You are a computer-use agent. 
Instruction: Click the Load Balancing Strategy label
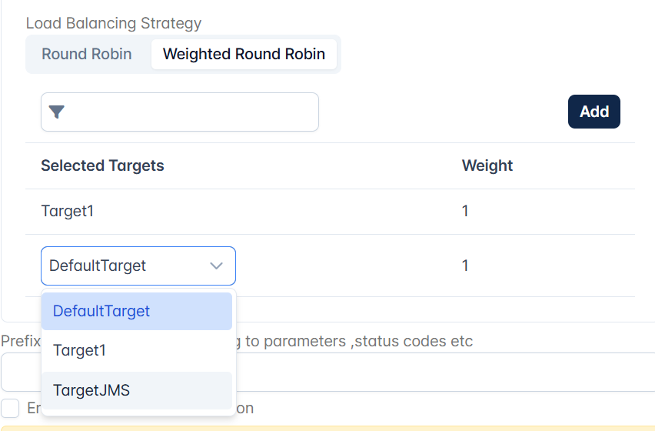click(x=114, y=23)
